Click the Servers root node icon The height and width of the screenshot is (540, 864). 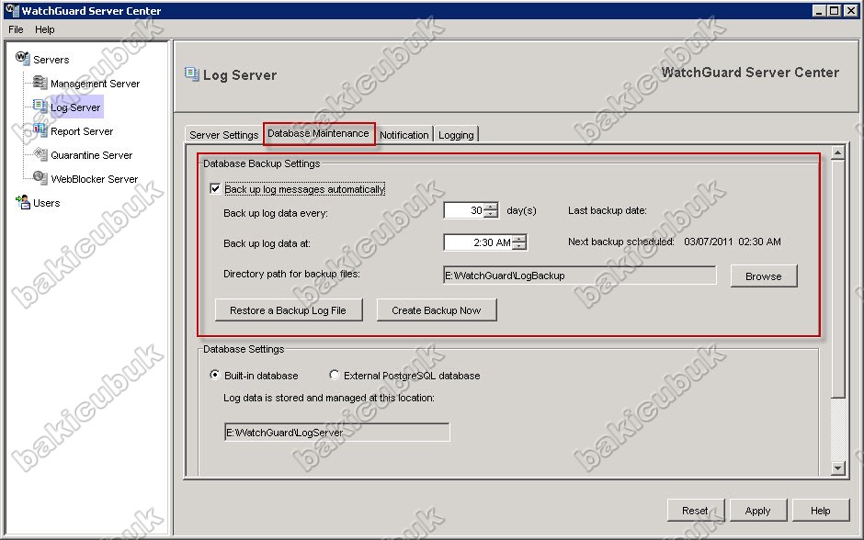point(23,58)
